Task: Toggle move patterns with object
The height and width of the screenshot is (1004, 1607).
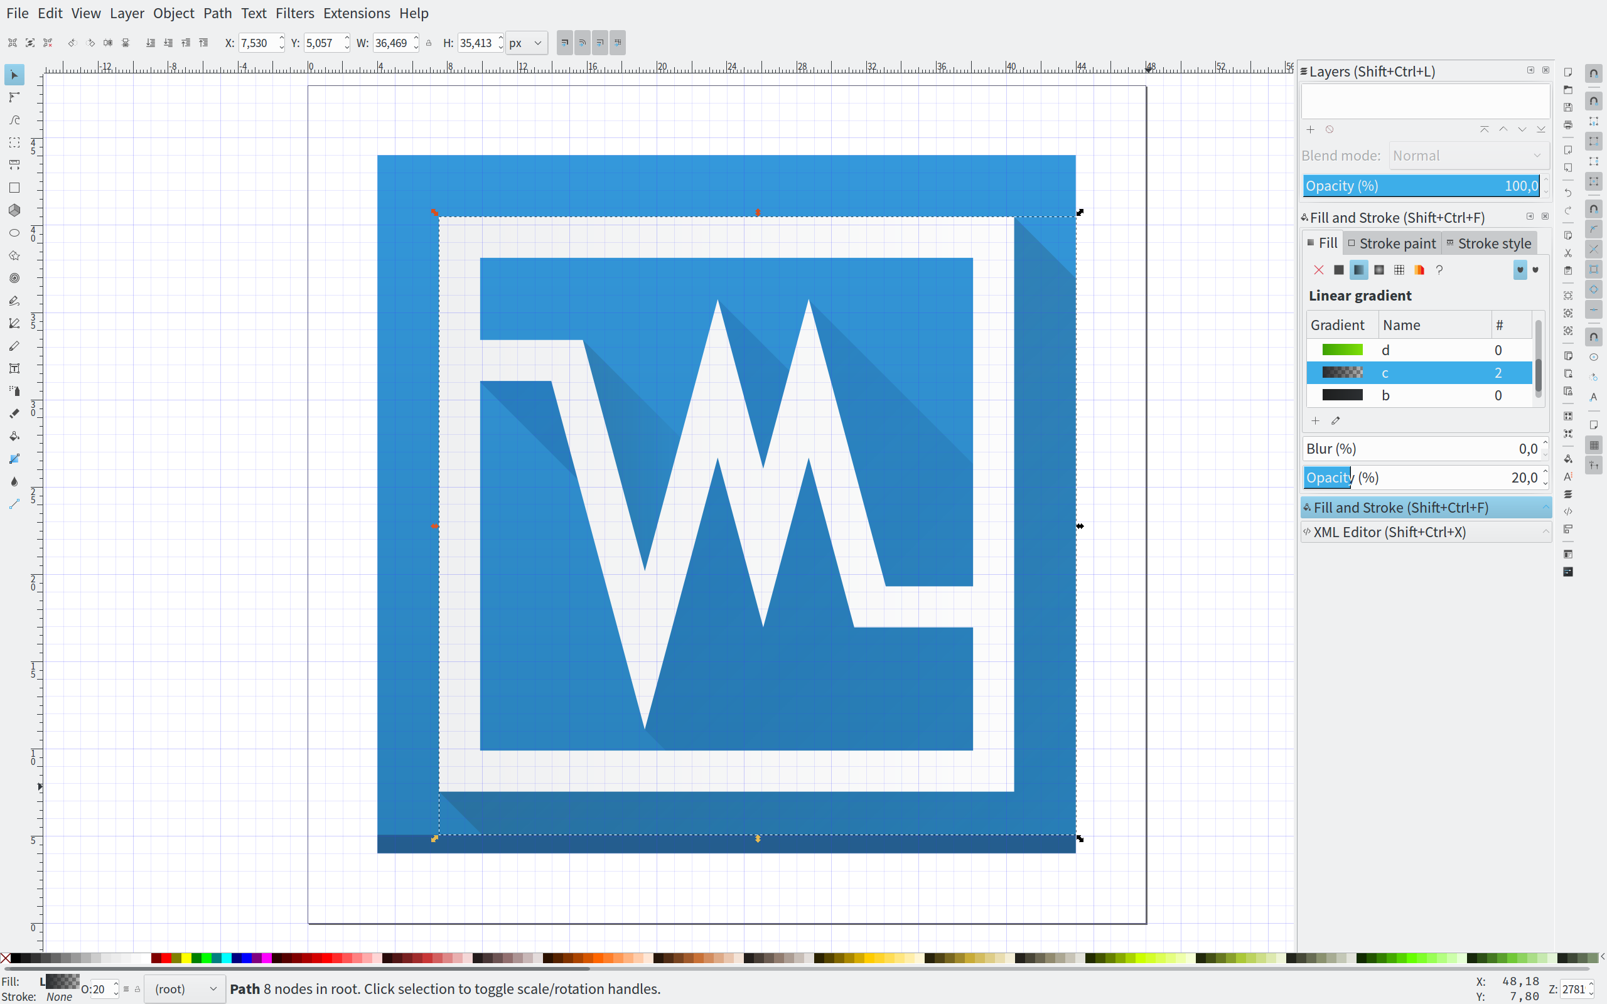Action: 618,43
